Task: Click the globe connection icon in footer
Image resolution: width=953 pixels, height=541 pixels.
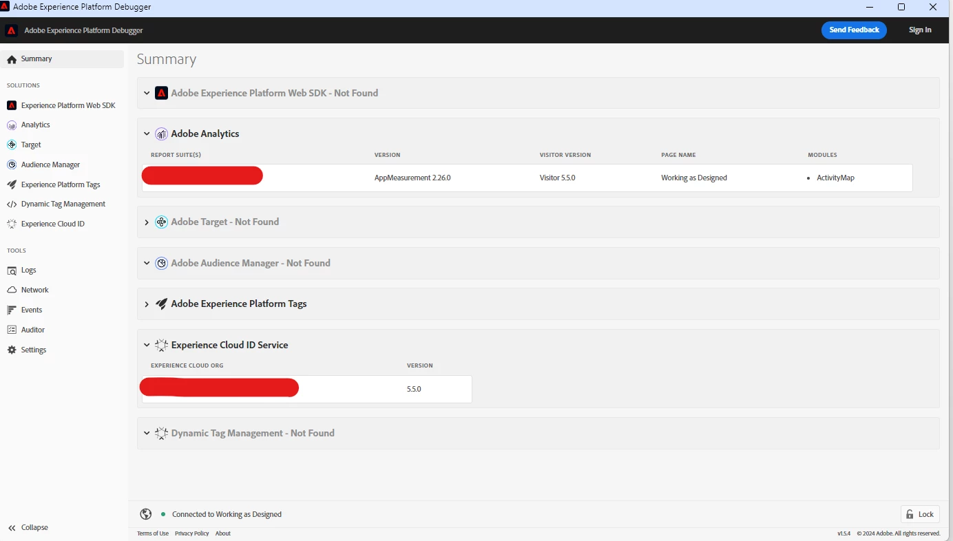Action: coord(146,514)
